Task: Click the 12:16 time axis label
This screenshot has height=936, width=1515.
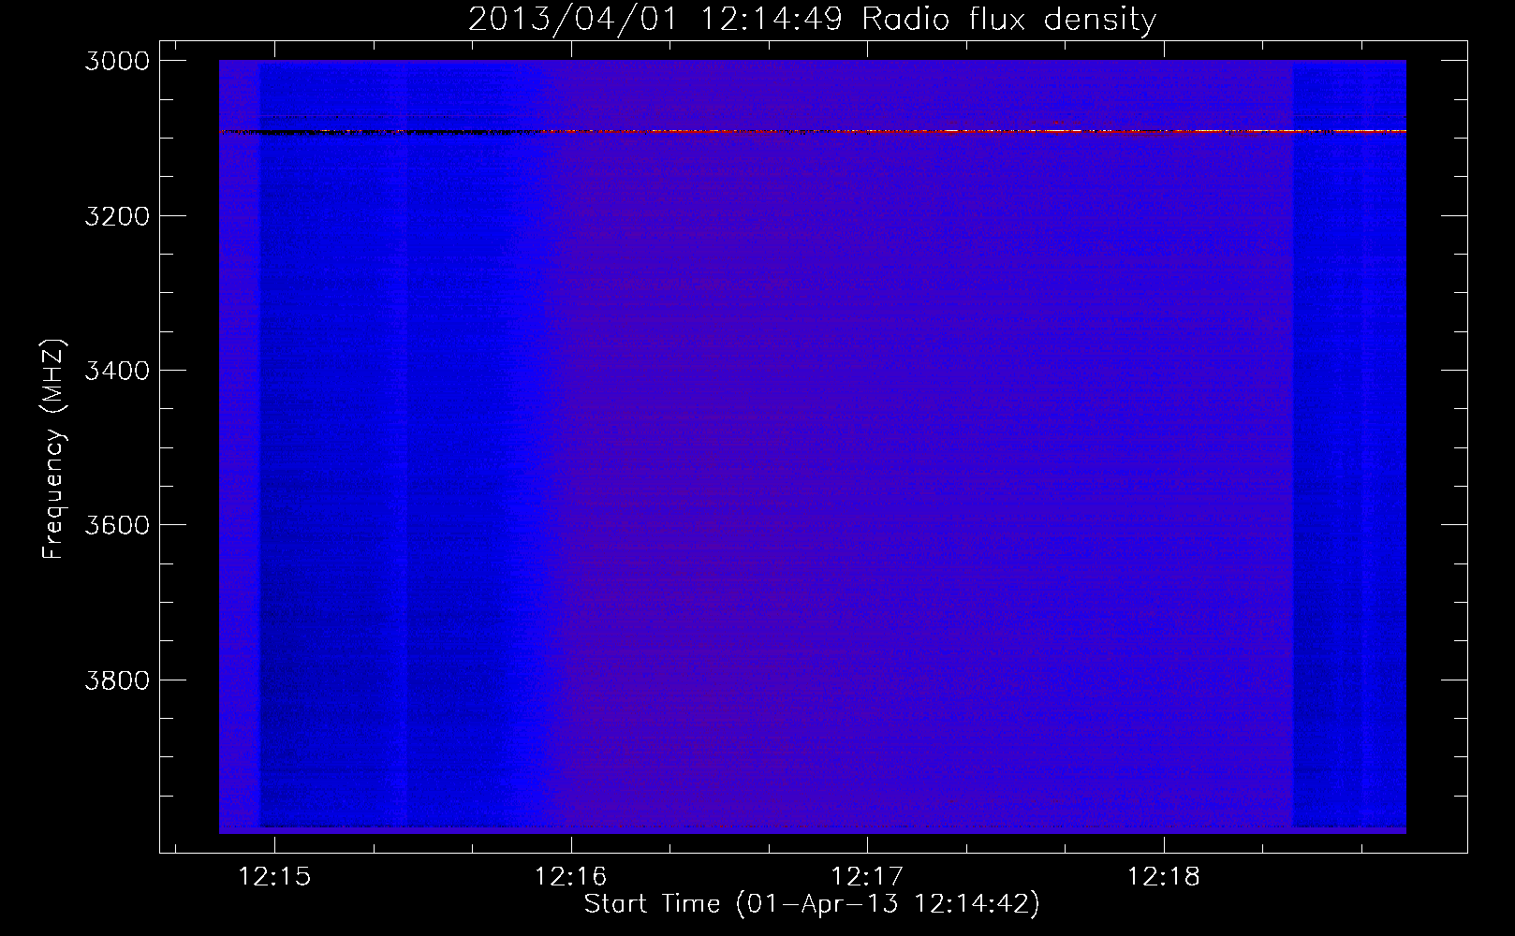Action: click(x=570, y=877)
